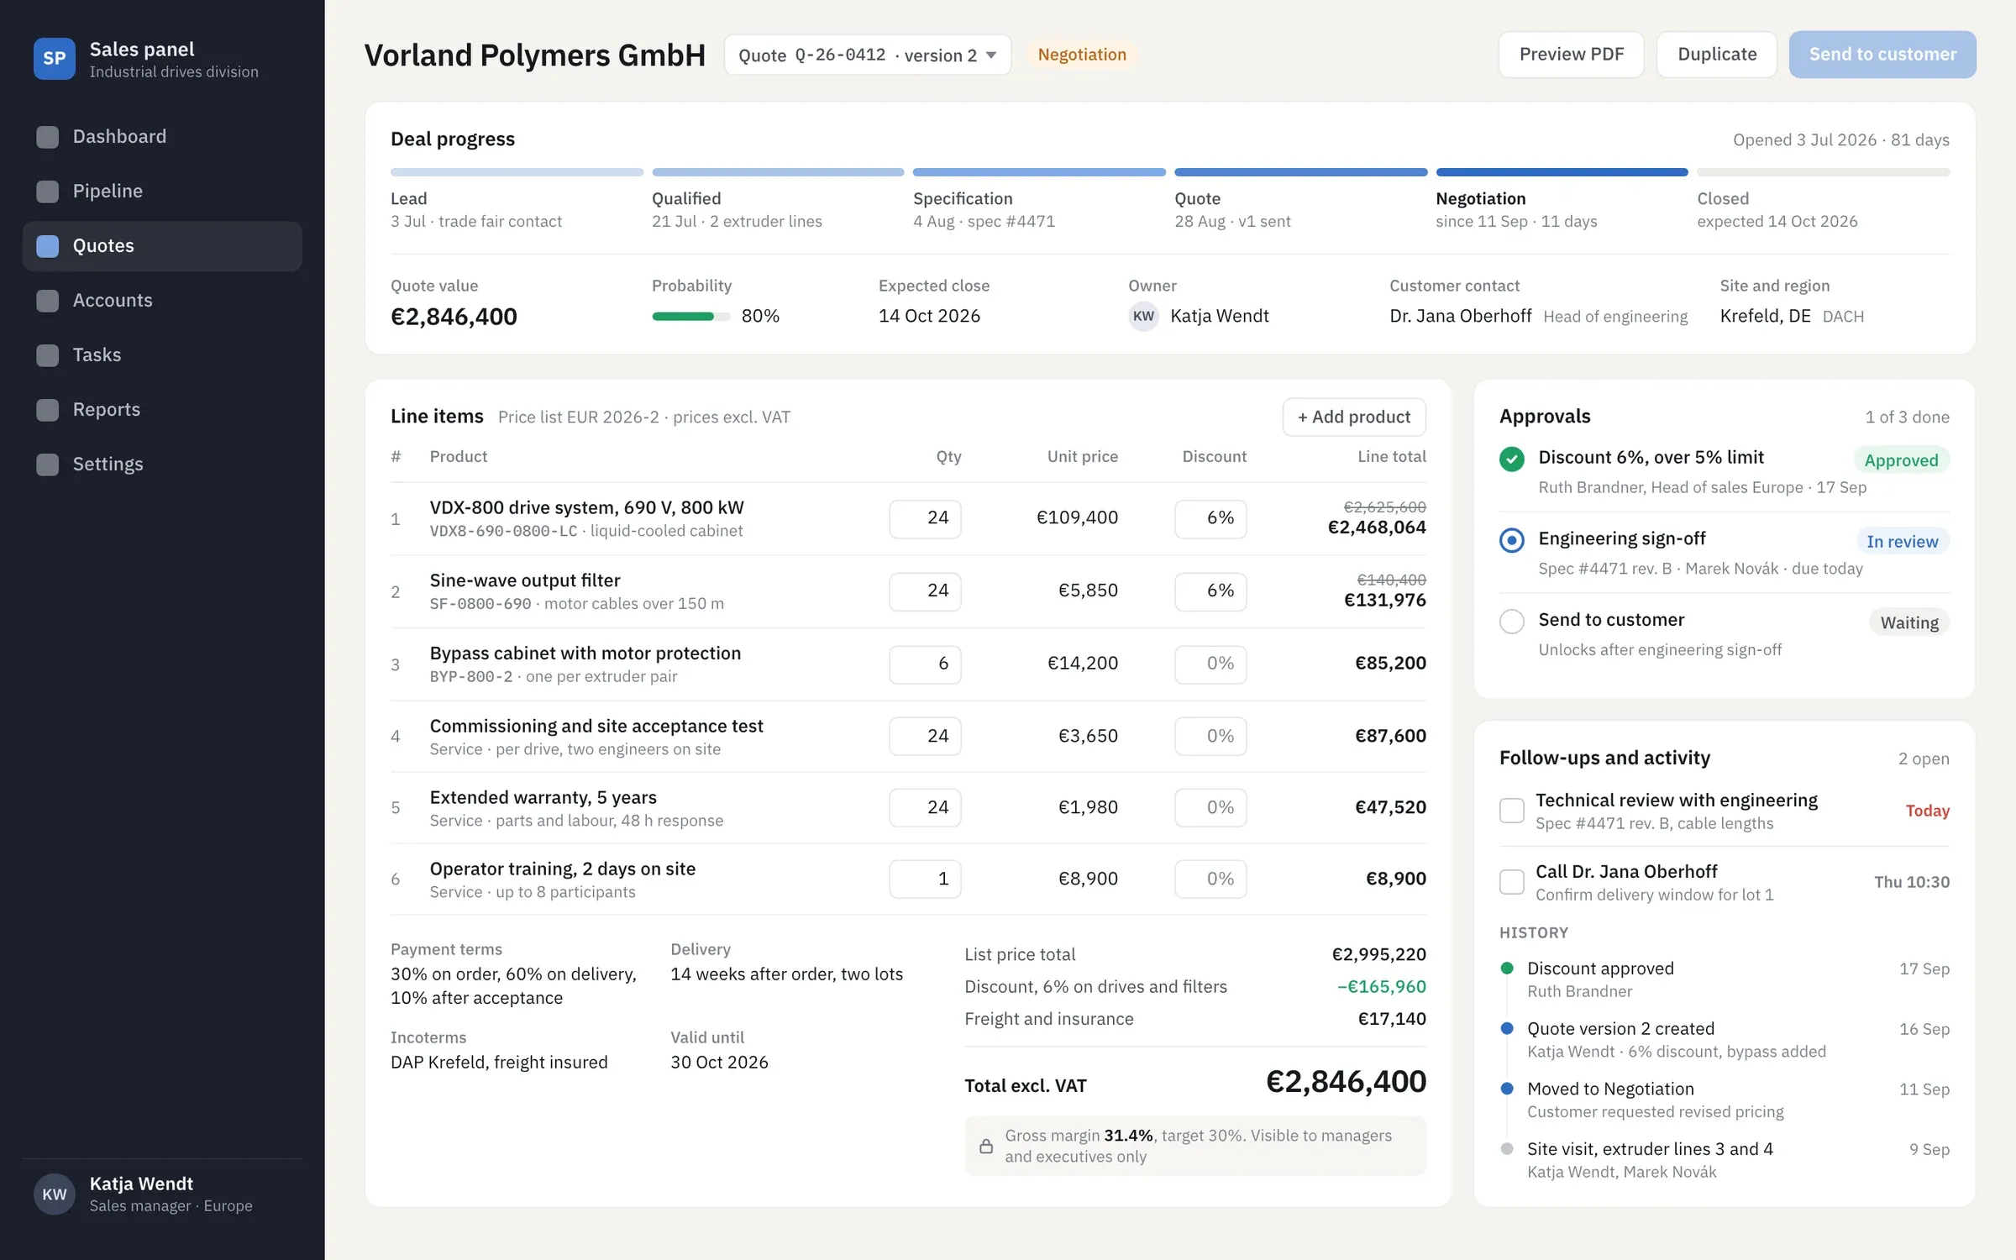
Task: Click the Preview PDF button
Action: click(1571, 55)
